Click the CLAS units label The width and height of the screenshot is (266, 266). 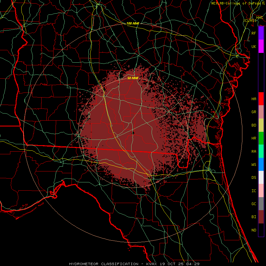(x=250, y=20)
